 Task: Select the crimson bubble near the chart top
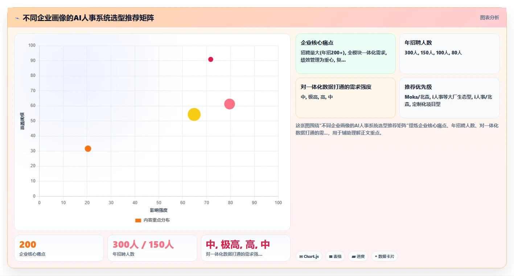(x=211, y=59)
